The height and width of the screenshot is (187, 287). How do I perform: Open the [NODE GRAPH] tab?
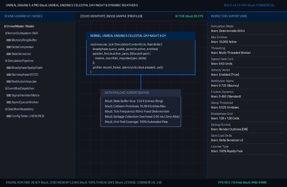click(117, 16)
